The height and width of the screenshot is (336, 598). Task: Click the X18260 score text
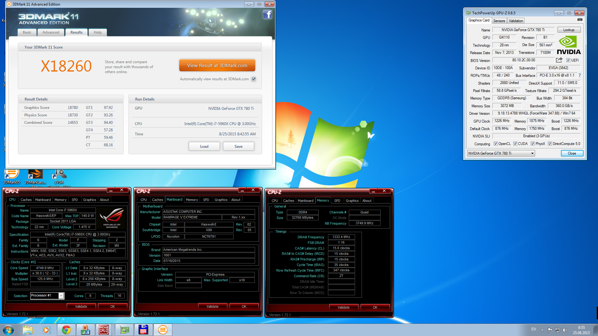tap(66, 66)
